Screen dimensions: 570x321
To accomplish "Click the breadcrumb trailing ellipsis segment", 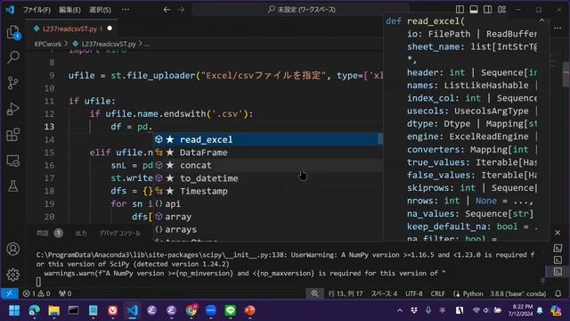I will pos(147,44).
